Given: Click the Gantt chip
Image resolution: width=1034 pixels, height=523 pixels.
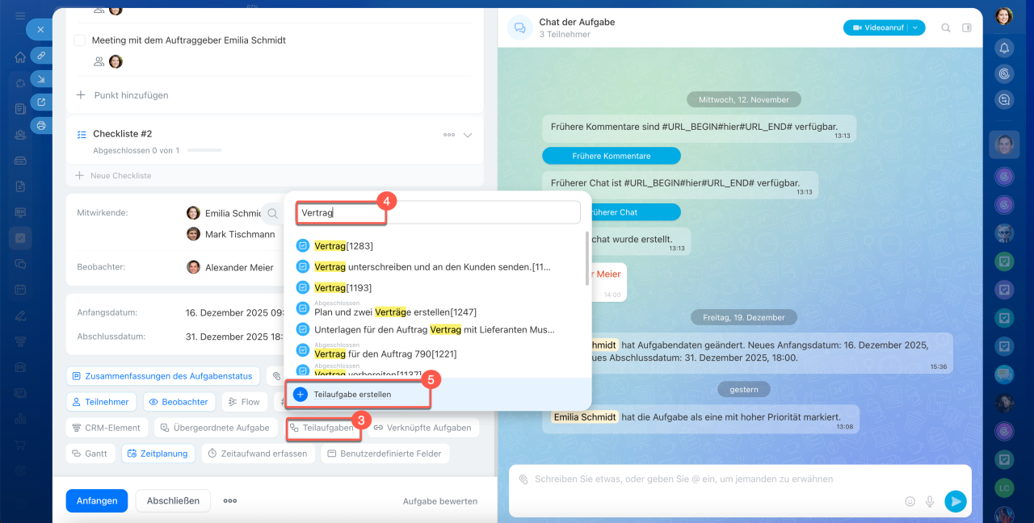Looking at the screenshot, I should (x=90, y=454).
